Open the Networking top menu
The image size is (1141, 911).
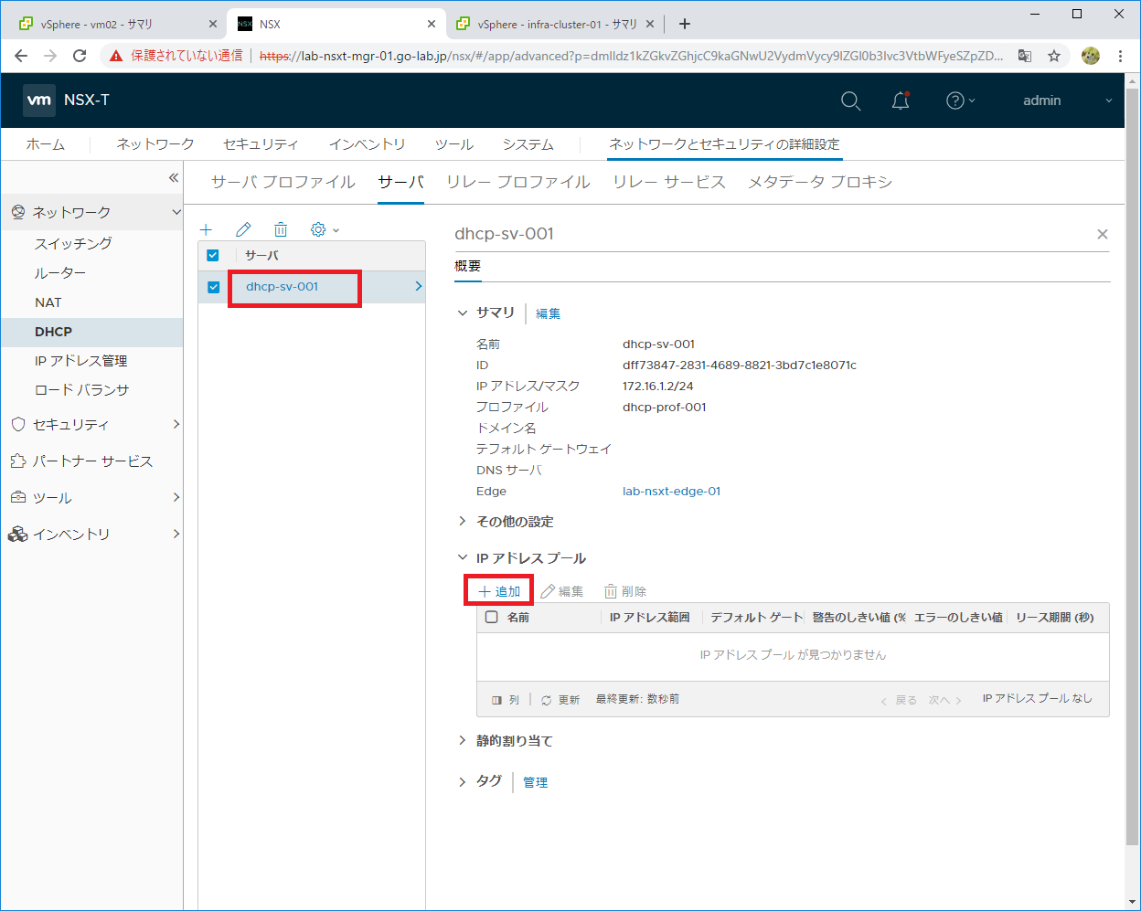pyautogui.click(x=155, y=144)
